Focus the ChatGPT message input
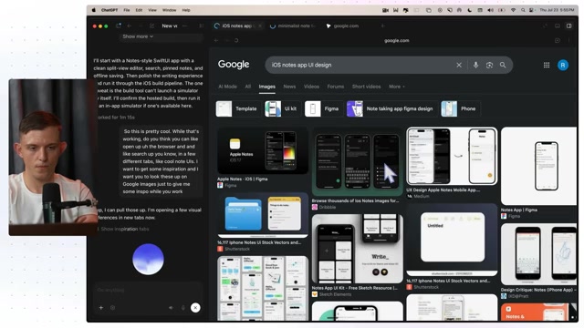584x328 pixels. point(148,290)
